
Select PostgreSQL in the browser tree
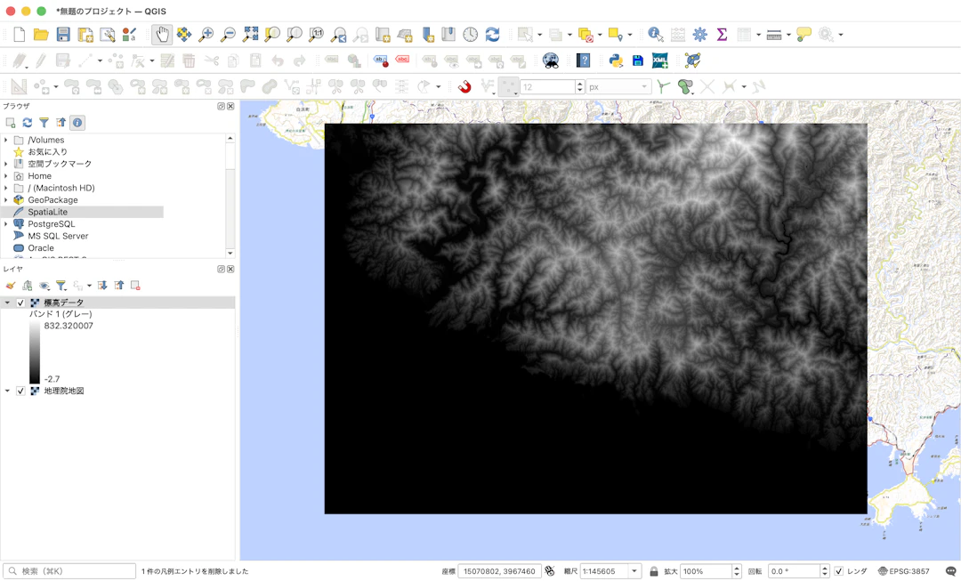click(x=51, y=224)
